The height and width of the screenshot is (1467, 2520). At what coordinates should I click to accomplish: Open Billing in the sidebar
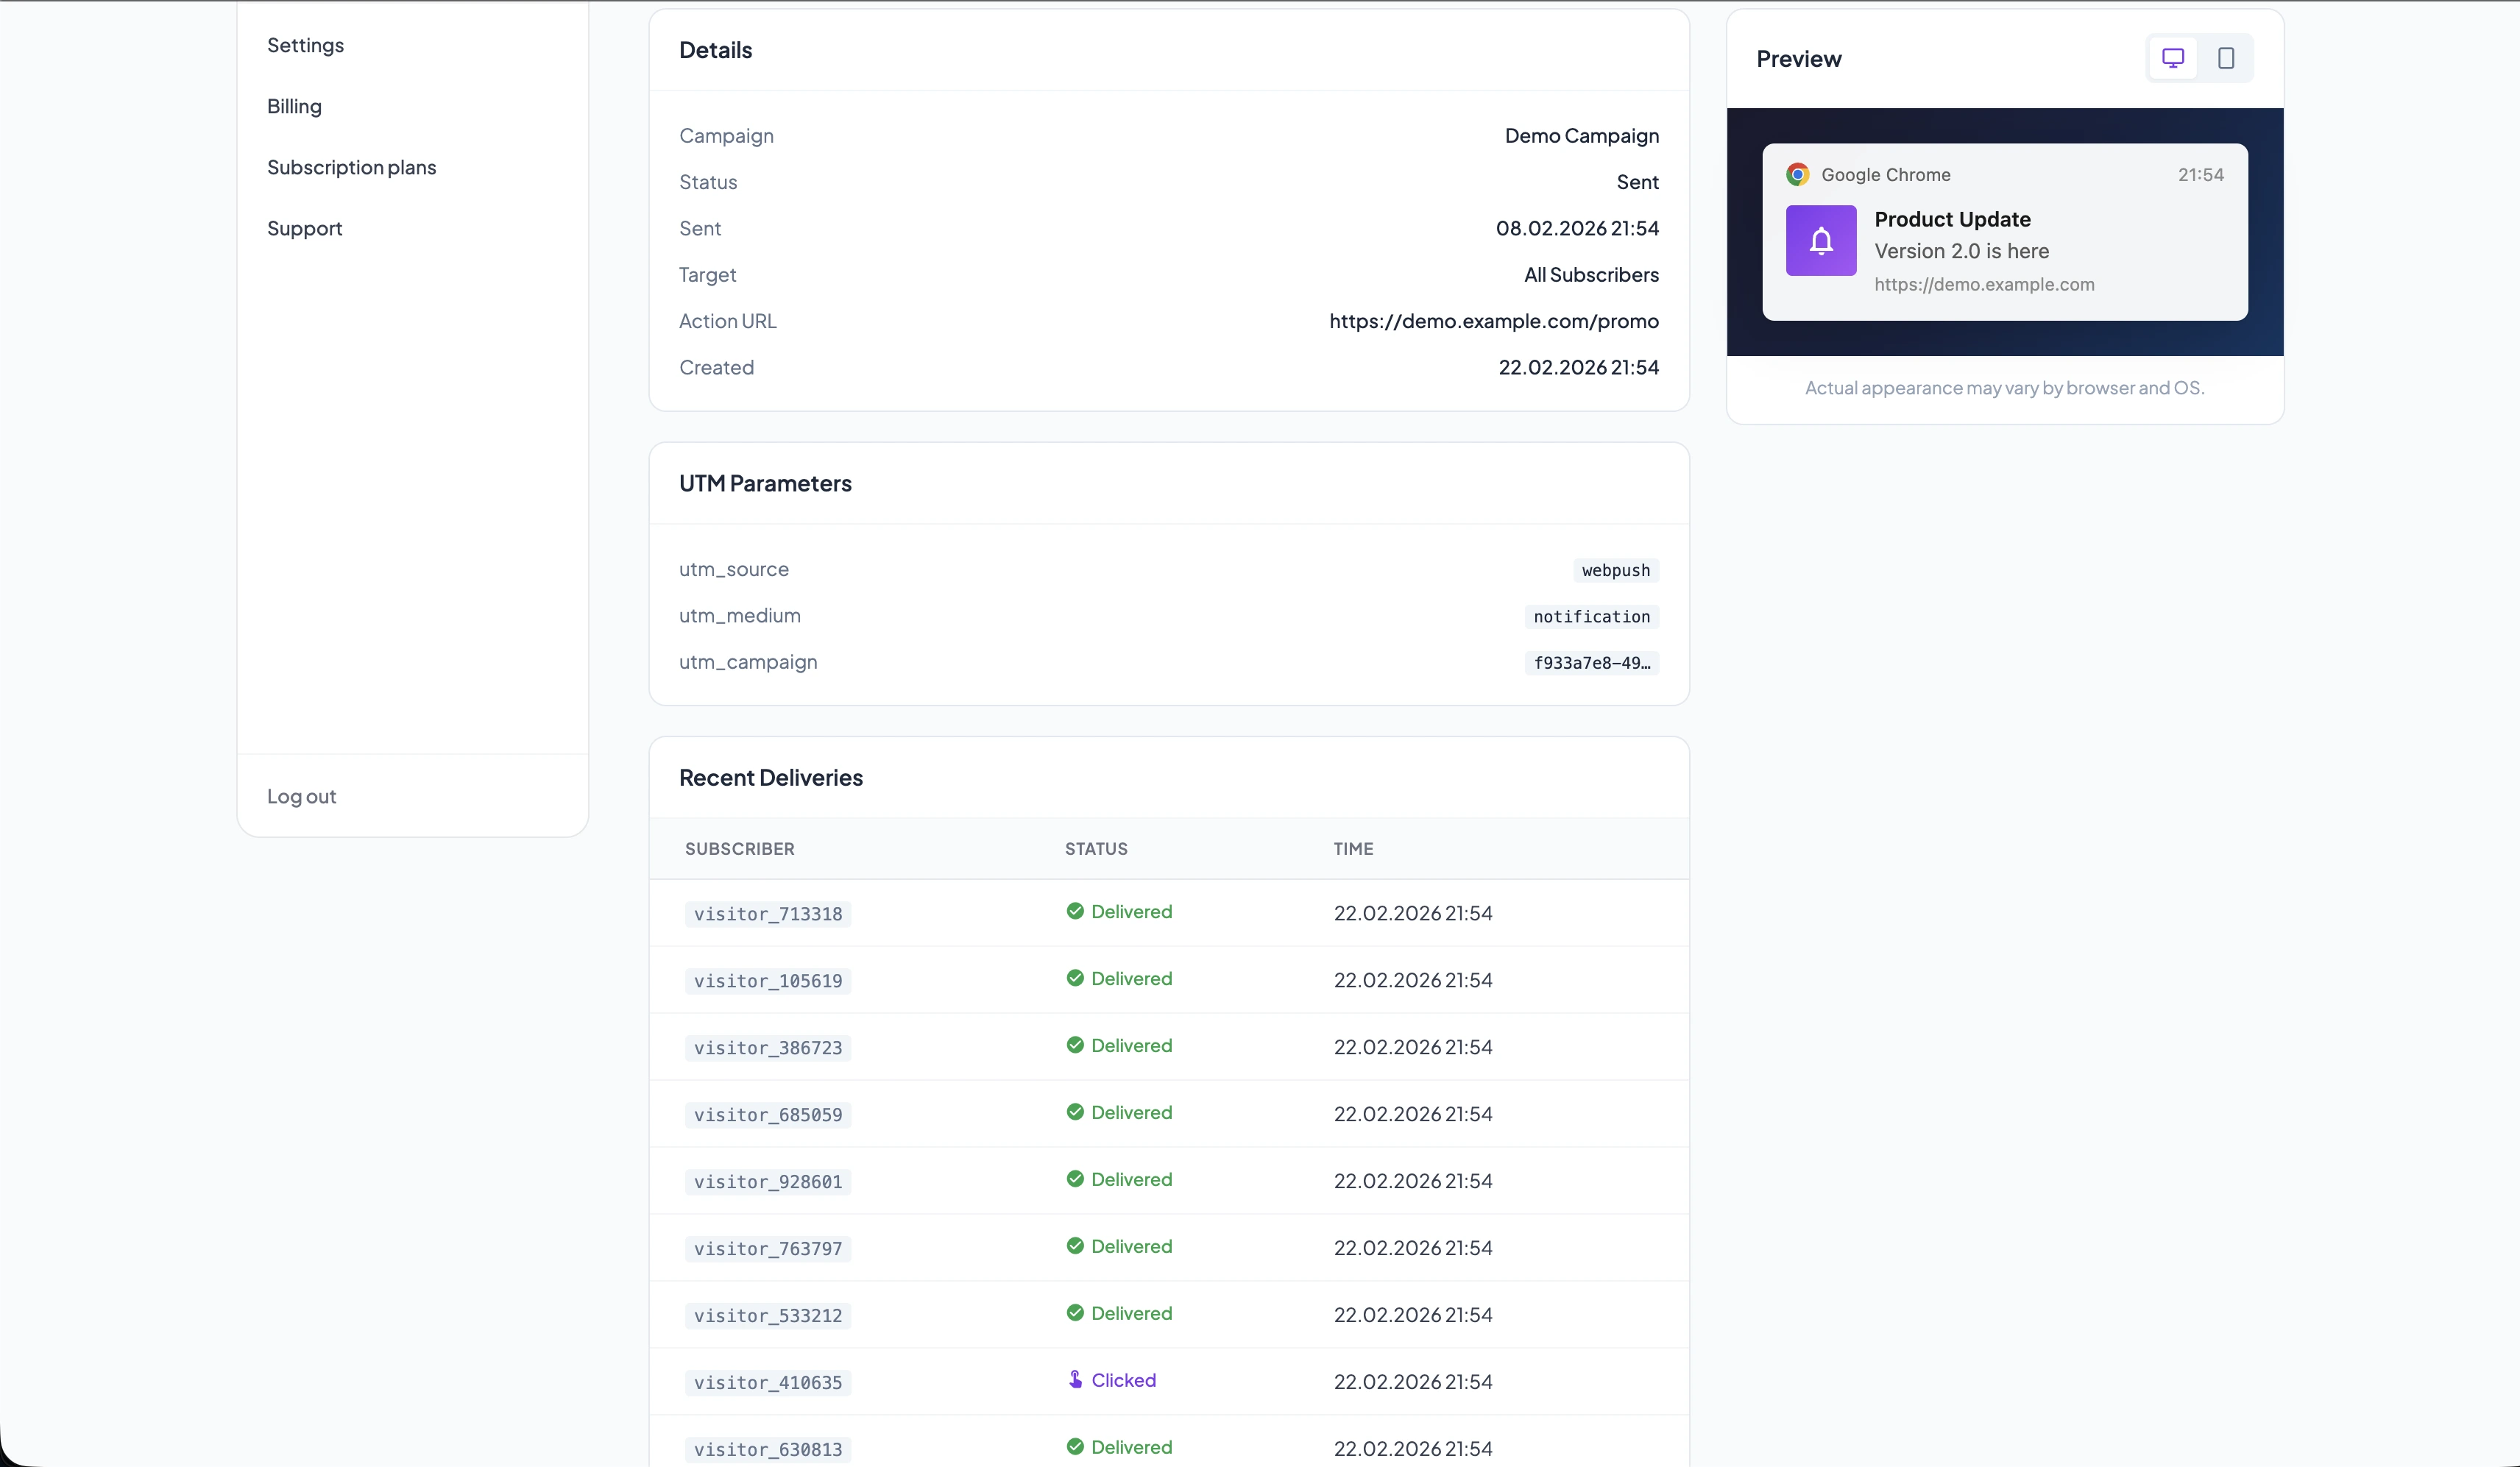click(294, 106)
